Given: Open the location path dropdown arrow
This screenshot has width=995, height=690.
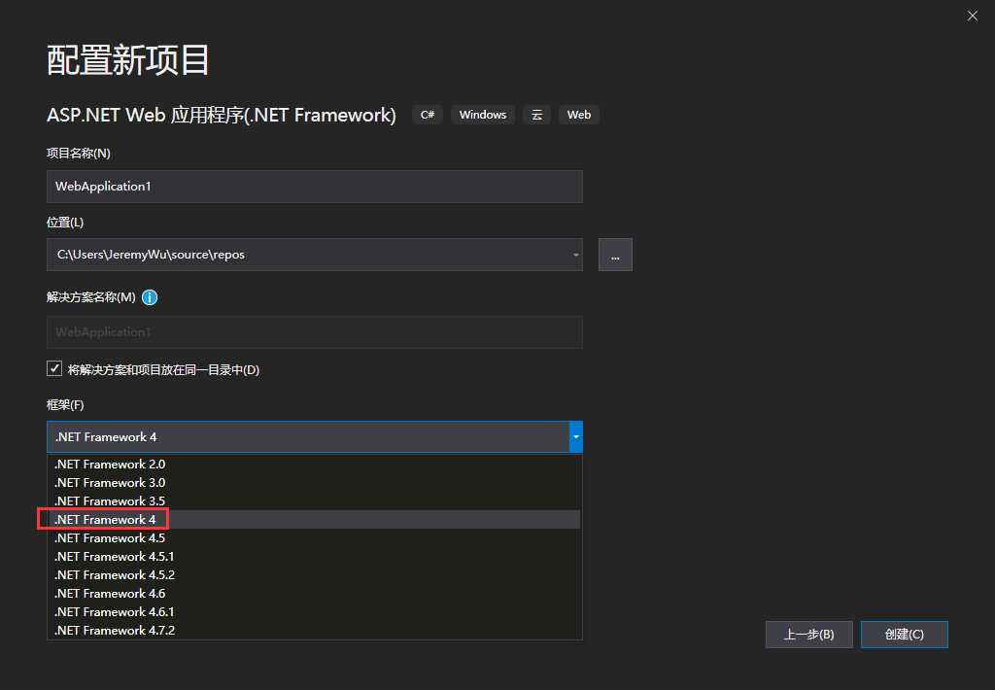Looking at the screenshot, I should tap(575, 255).
